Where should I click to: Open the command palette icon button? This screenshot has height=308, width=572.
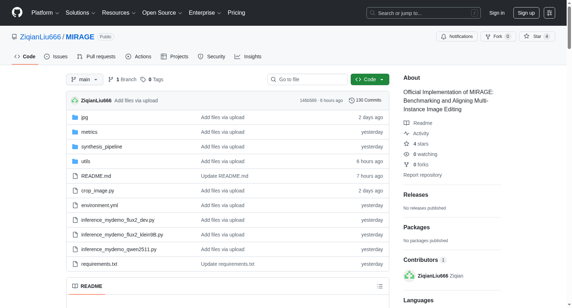click(x=549, y=13)
